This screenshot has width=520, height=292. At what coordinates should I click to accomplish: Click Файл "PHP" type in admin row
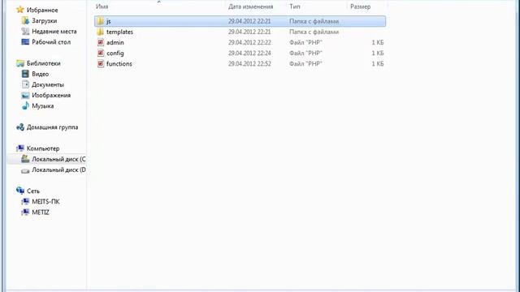click(305, 42)
